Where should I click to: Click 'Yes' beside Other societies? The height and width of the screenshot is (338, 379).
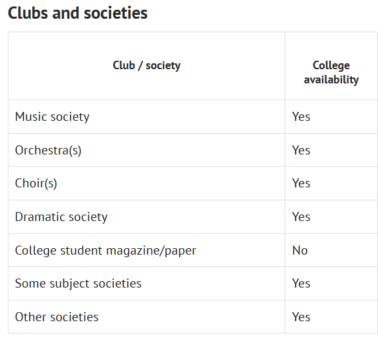coord(301,317)
